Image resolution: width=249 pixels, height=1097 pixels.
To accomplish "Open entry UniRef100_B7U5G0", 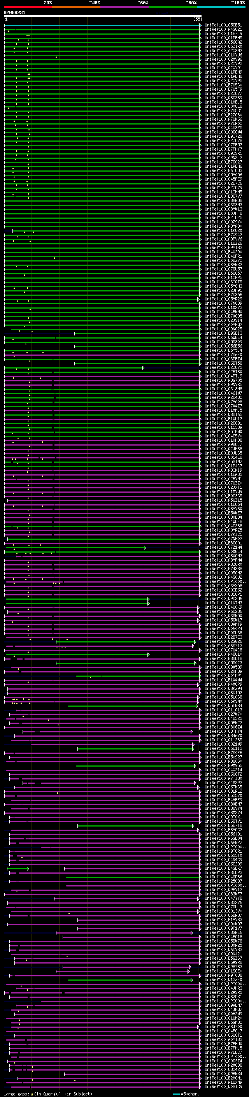I will click(223, 85).
